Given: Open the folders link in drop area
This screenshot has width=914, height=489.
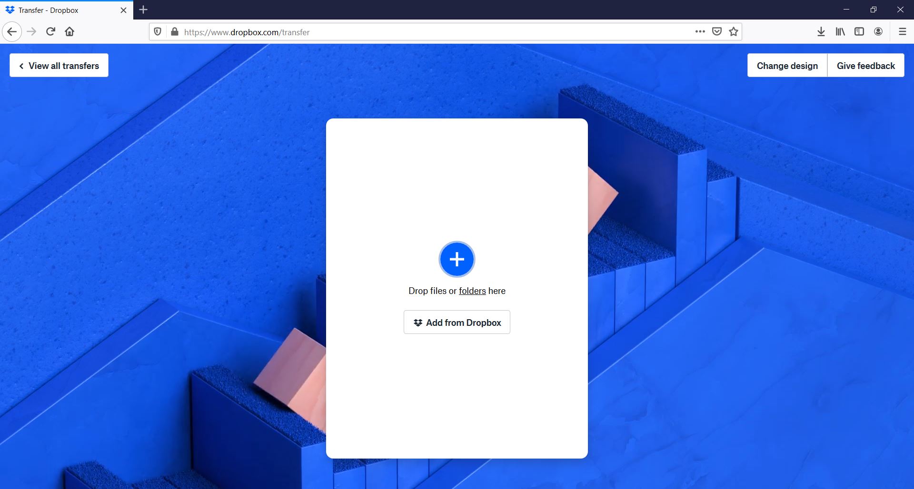Looking at the screenshot, I should pyautogui.click(x=472, y=291).
